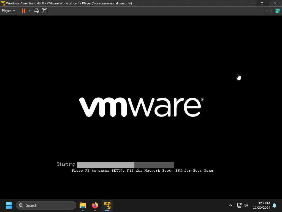Send Ctrl+Alt+Del to the virtual machine
This screenshot has height=212, width=282.
[36, 11]
